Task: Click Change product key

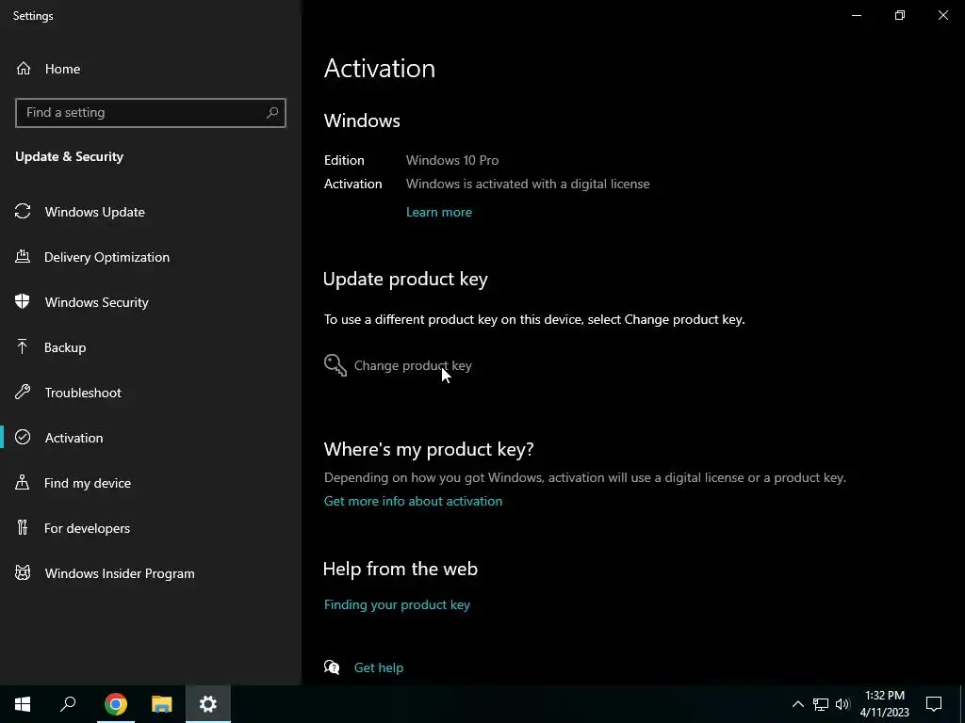Action: pos(413,365)
